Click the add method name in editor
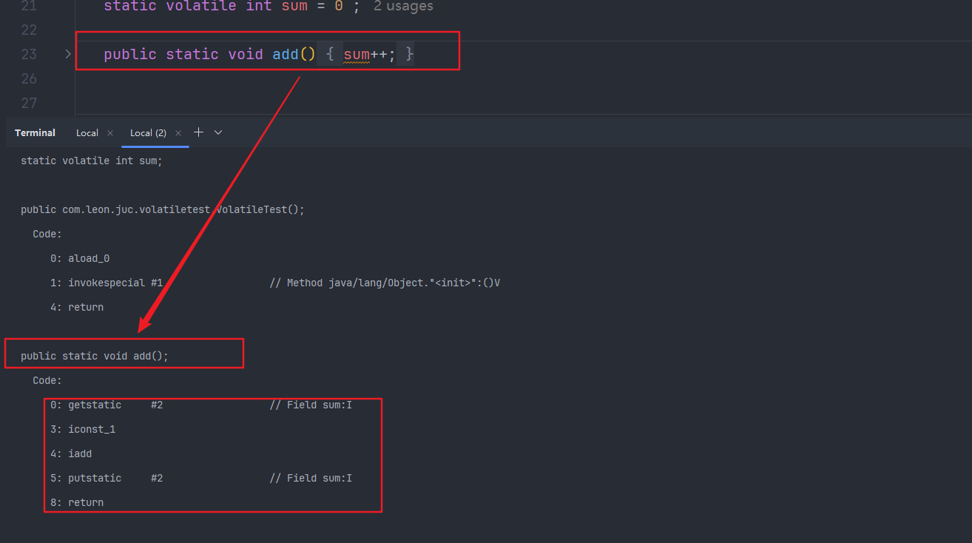This screenshot has height=543, width=972. click(x=285, y=54)
